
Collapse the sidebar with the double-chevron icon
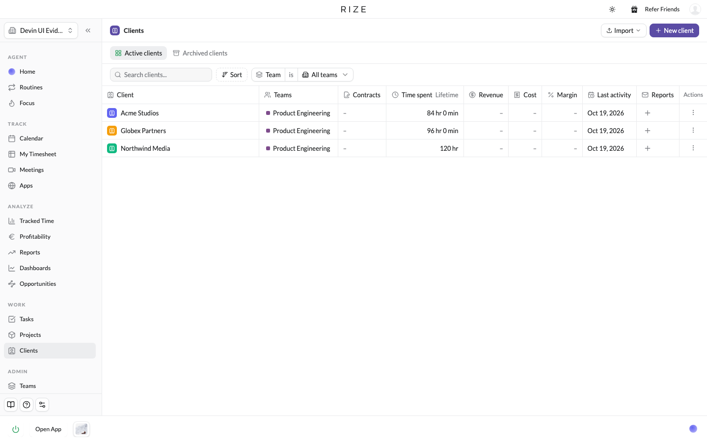(88, 30)
